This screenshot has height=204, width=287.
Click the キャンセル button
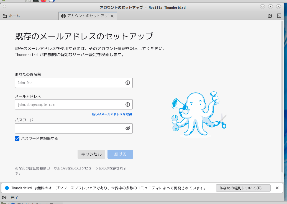pyautogui.click(x=91, y=154)
